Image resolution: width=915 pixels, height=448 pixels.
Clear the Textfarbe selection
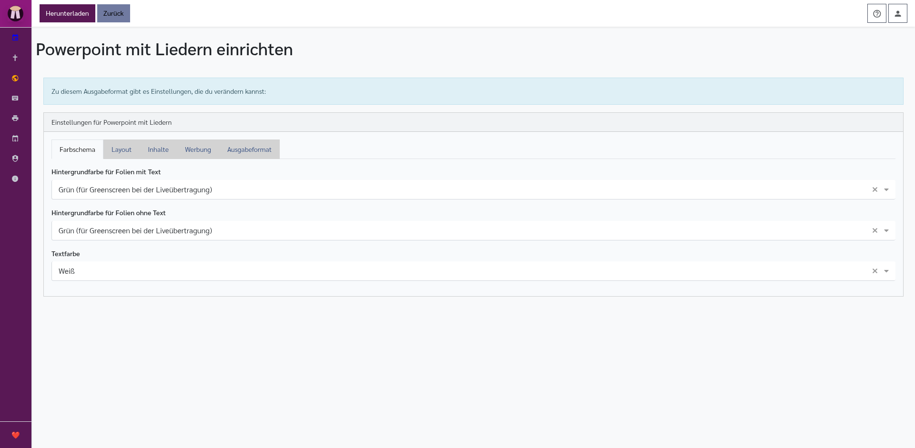[874, 271]
